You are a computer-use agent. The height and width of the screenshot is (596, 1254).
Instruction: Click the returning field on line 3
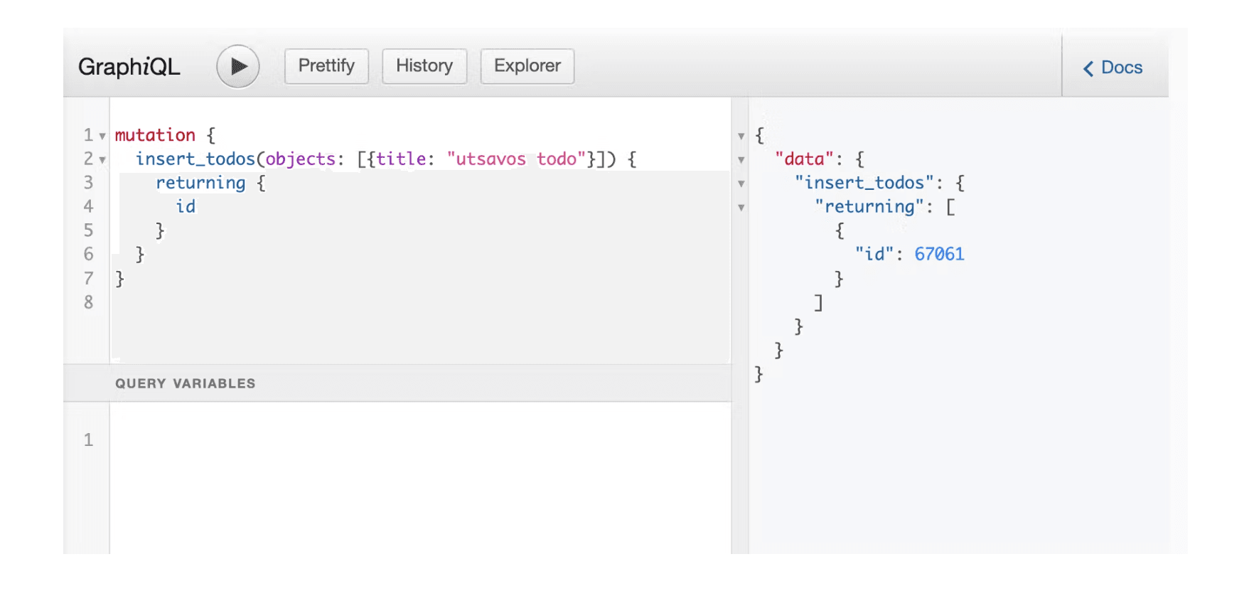pos(200,183)
